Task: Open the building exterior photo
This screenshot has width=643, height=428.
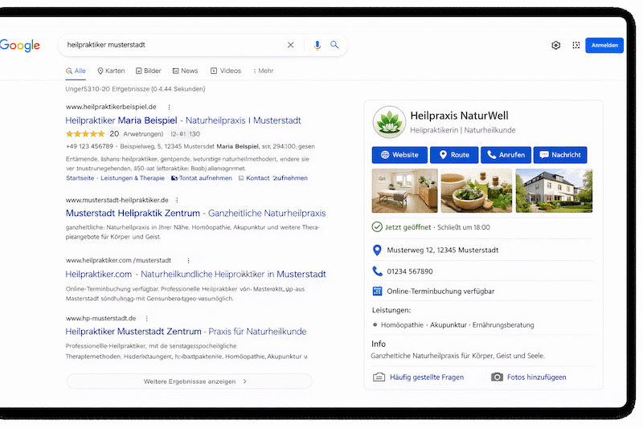Action: 554,191
